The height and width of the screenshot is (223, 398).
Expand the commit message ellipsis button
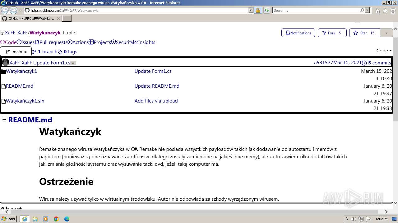[x=73, y=63]
